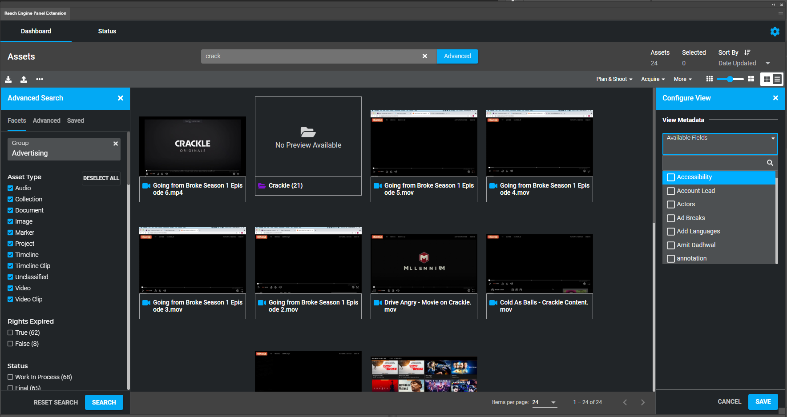The height and width of the screenshot is (417, 787).
Task: Switch to the Dashboard tab
Action: [x=36, y=31]
